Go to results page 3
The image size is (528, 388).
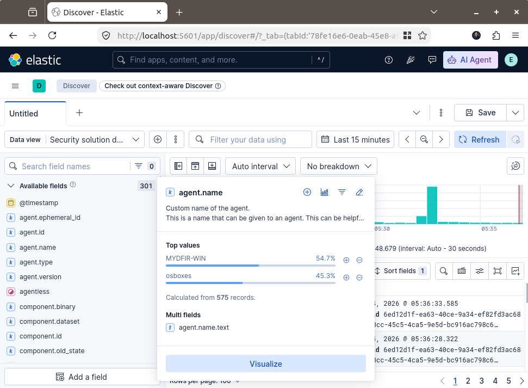[482, 380]
